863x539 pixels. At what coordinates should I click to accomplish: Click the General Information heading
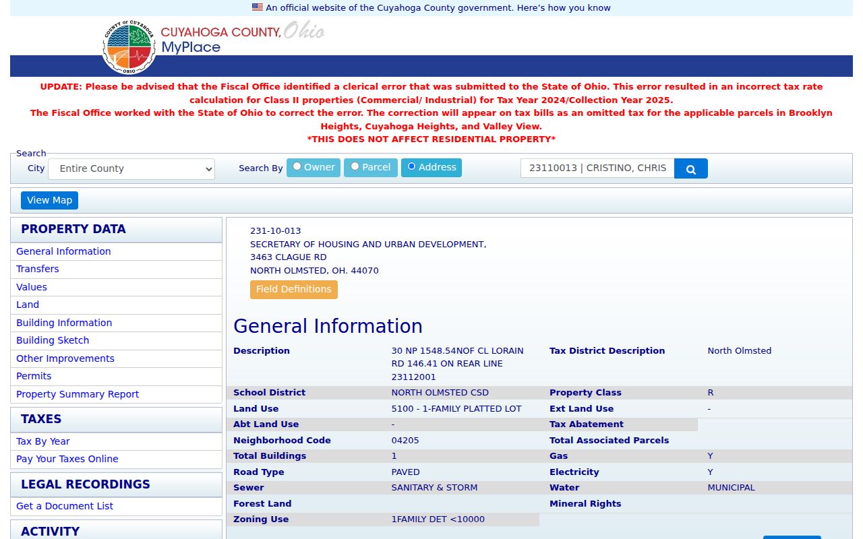tap(328, 326)
